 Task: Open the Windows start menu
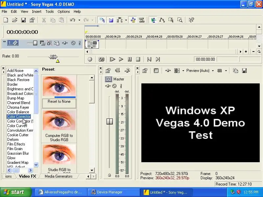(16, 192)
